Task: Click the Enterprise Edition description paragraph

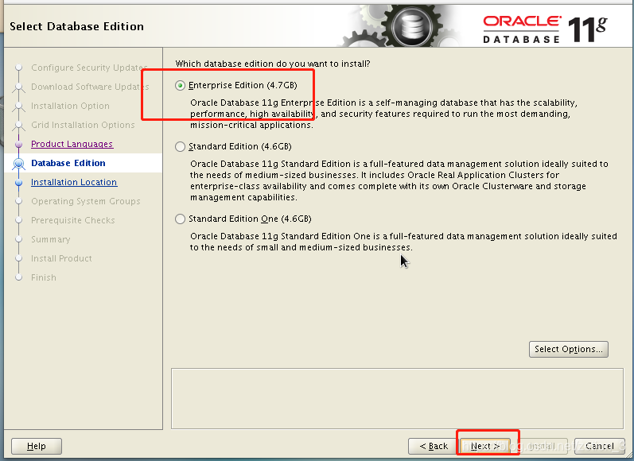Action: 383,114
